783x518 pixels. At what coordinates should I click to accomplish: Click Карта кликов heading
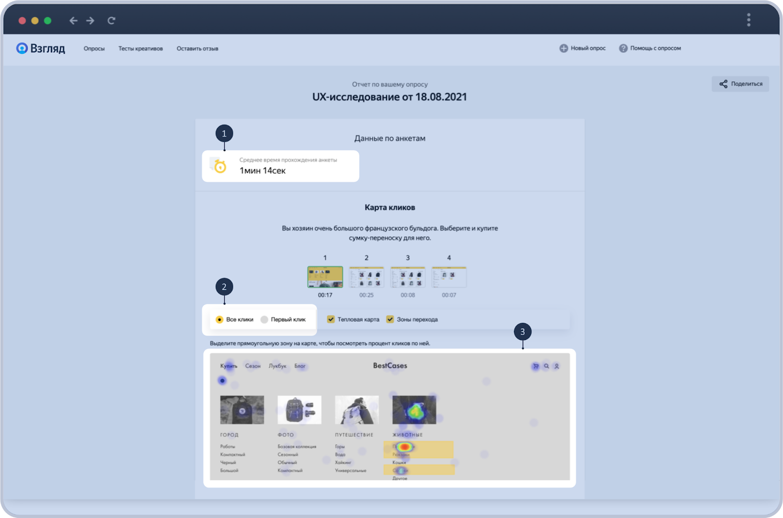pos(390,207)
